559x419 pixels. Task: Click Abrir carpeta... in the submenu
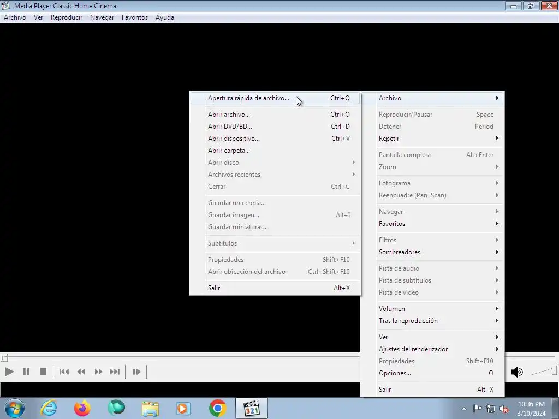pos(275,151)
